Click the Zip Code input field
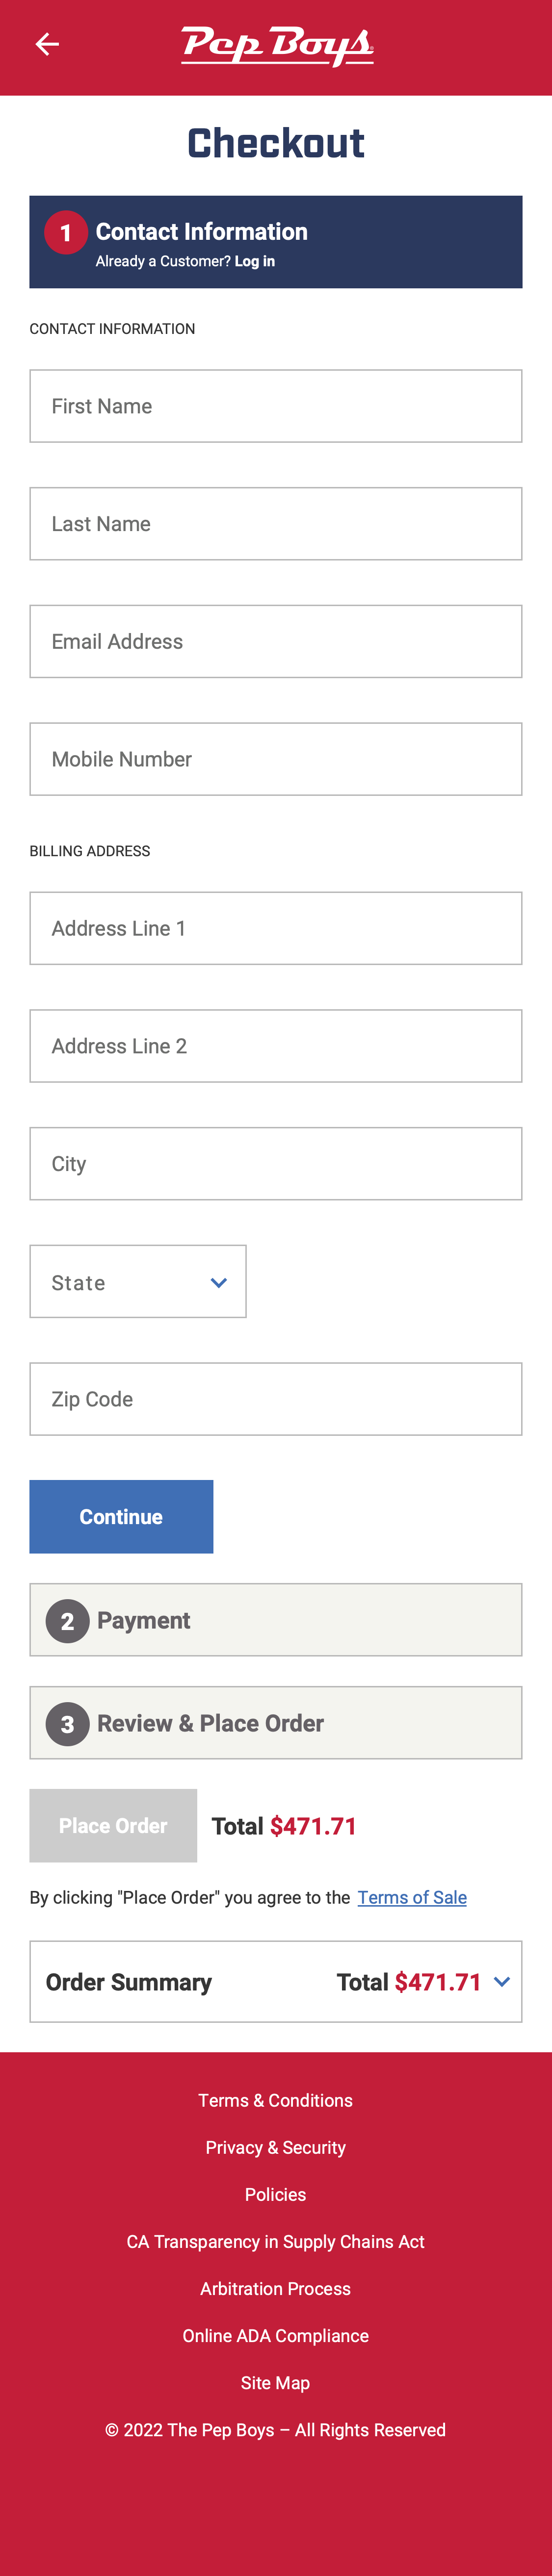Image resolution: width=552 pixels, height=2576 pixels. point(275,1399)
